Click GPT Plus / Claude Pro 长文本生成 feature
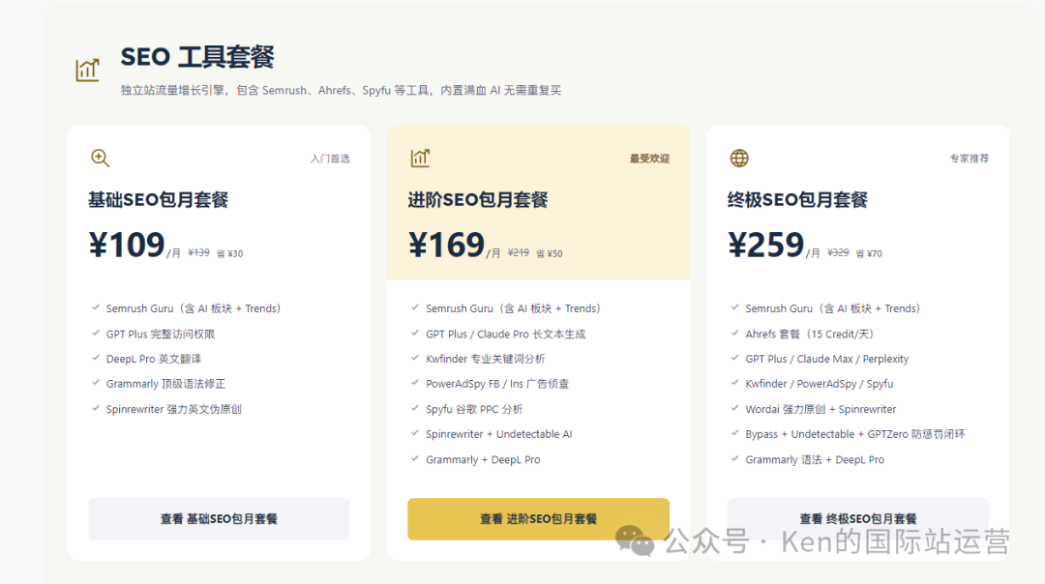The width and height of the screenshot is (1045, 584). tap(505, 334)
